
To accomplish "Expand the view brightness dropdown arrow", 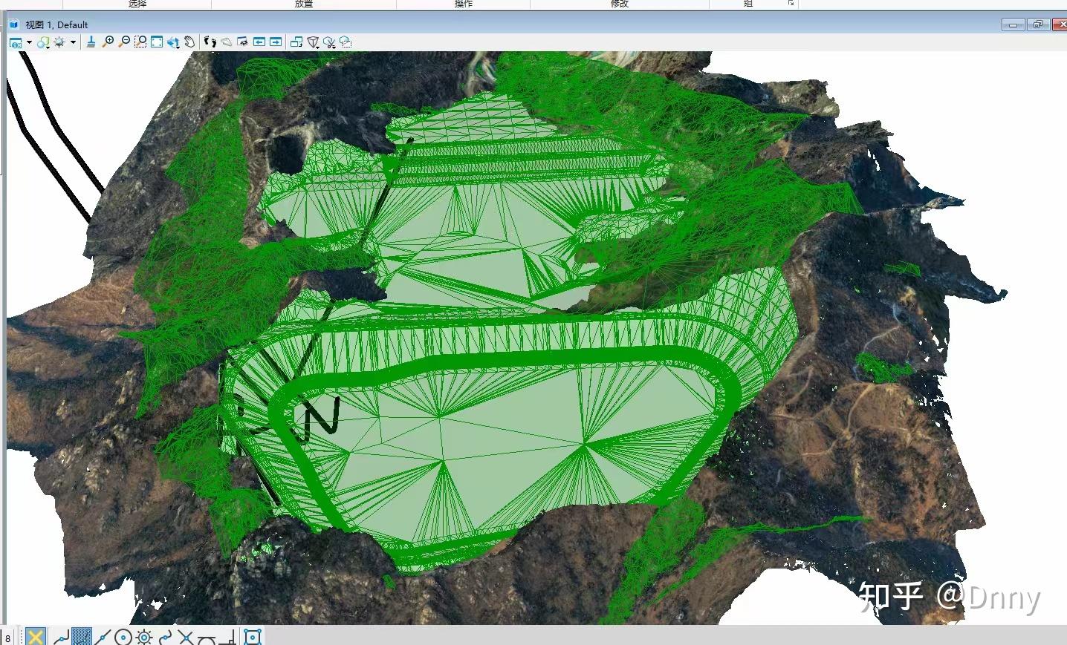I will click(x=72, y=42).
